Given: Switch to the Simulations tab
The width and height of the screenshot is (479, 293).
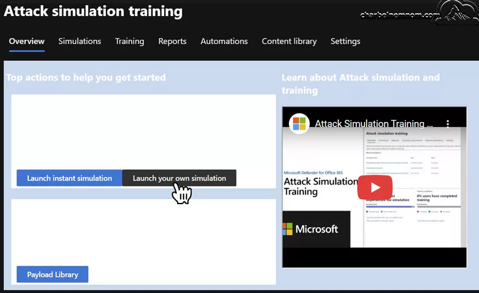Looking at the screenshot, I should pyautogui.click(x=80, y=42).
